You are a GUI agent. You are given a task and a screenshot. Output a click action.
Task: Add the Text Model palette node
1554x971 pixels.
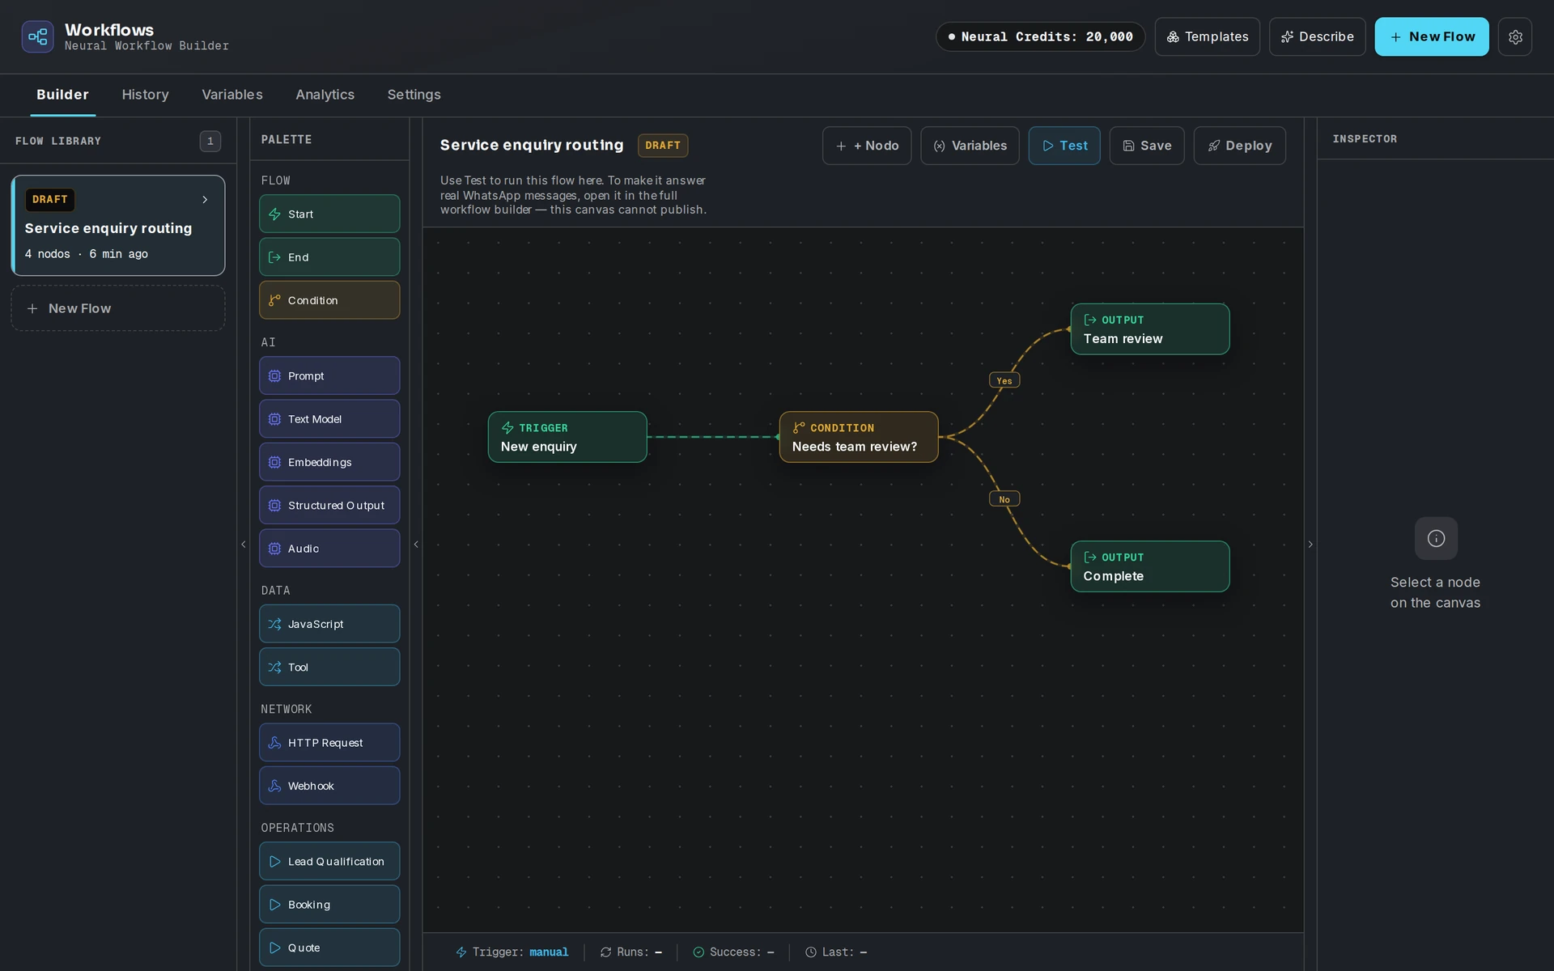tap(329, 418)
